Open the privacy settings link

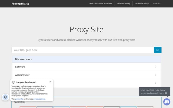pos(39,99)
